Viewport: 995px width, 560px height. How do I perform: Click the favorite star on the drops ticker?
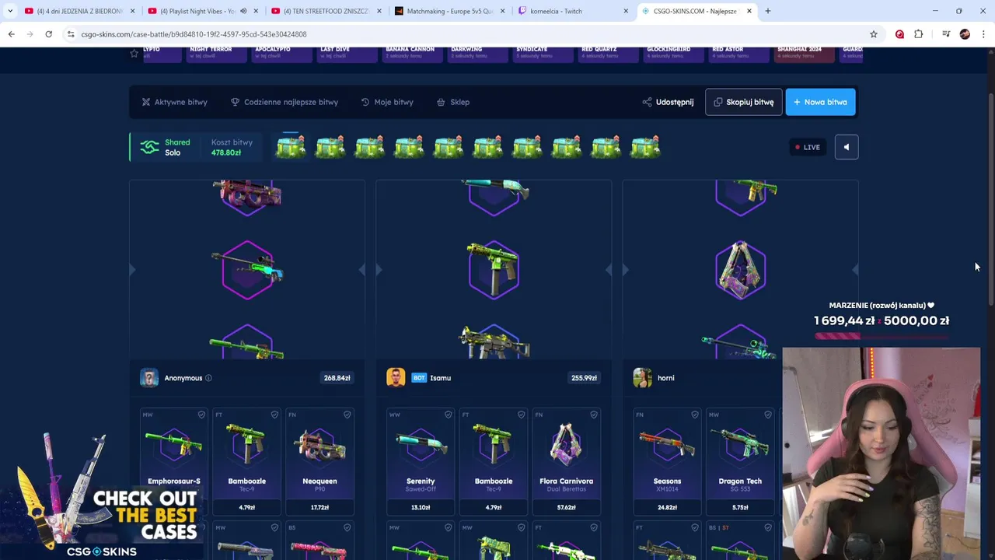[x=134, y=53]
